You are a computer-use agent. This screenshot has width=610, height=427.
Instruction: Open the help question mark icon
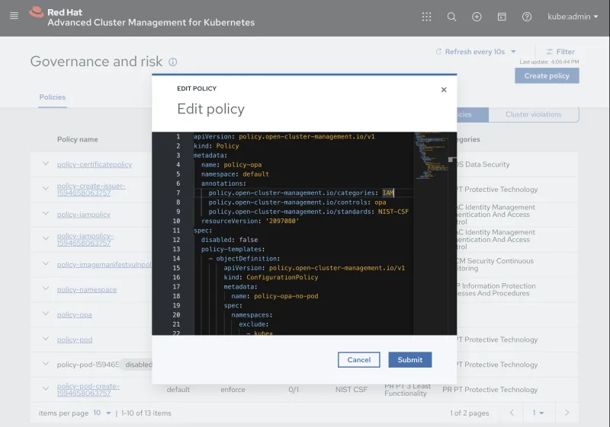[527, 17]
